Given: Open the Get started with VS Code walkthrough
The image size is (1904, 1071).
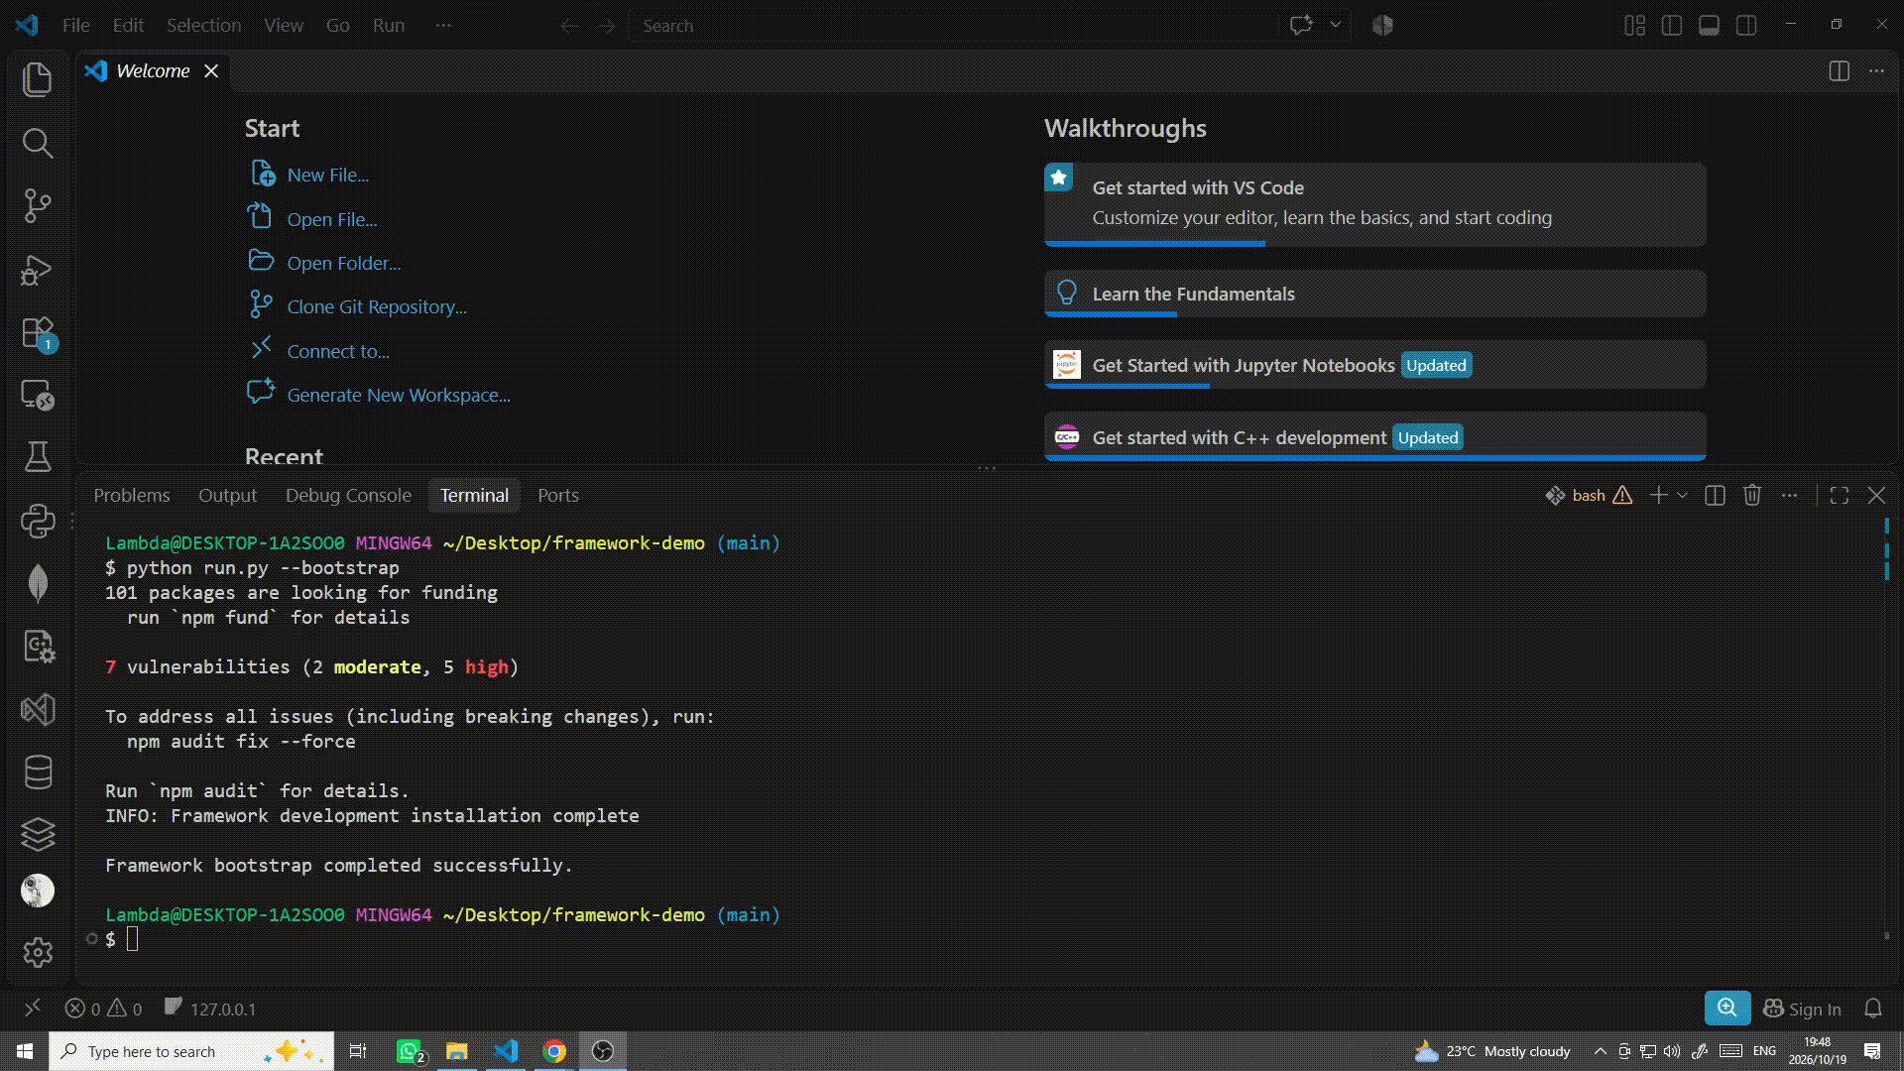Looking at the screenshot, I should (1374, 203).
